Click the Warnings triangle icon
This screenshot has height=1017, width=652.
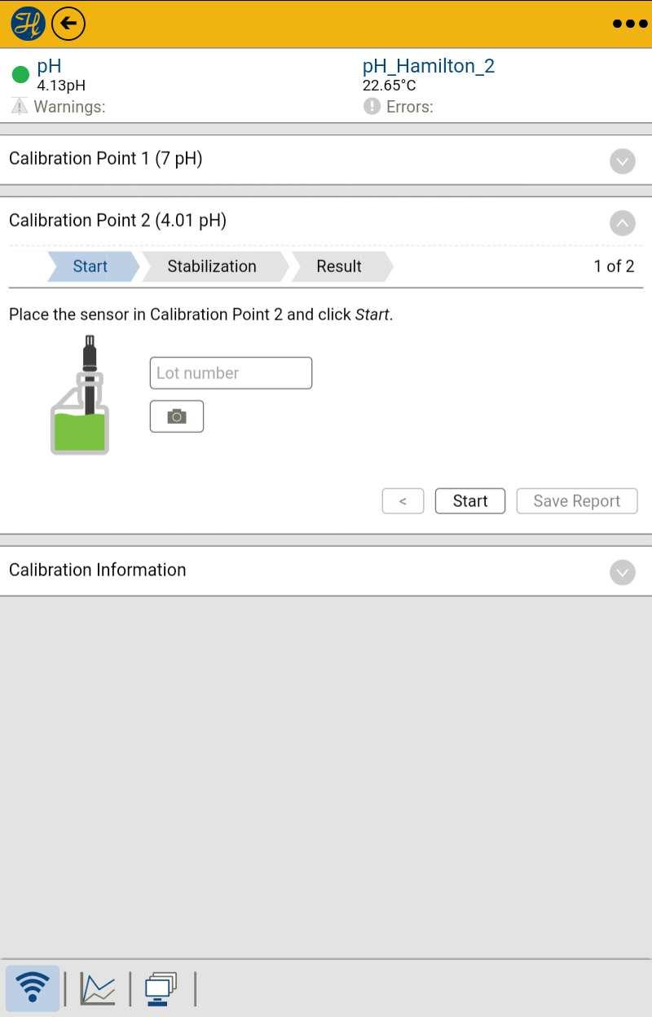point(20,106)
